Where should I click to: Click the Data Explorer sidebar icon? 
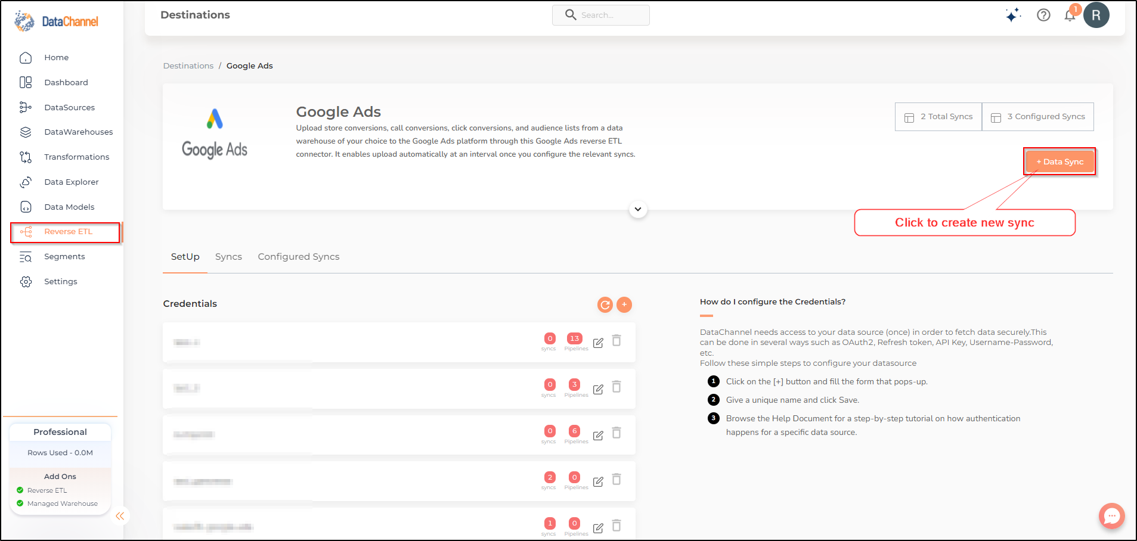click(x=26, y=182)
